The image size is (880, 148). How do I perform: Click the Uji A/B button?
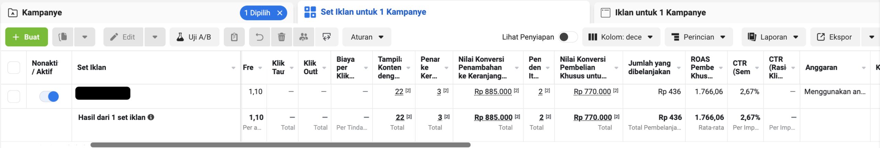[x=194, y=37]
